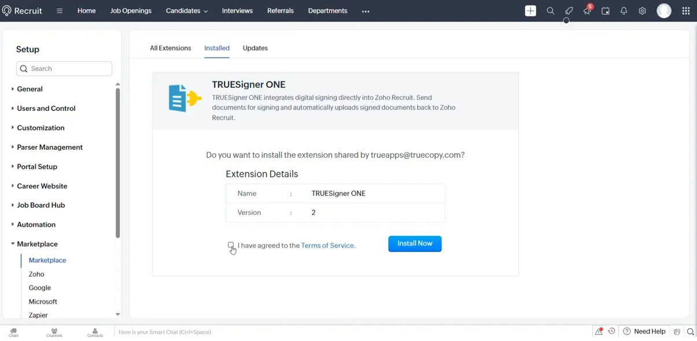The image size is (697, 341).
Task: Open the Job Openings module
Action: pos(131,11)
